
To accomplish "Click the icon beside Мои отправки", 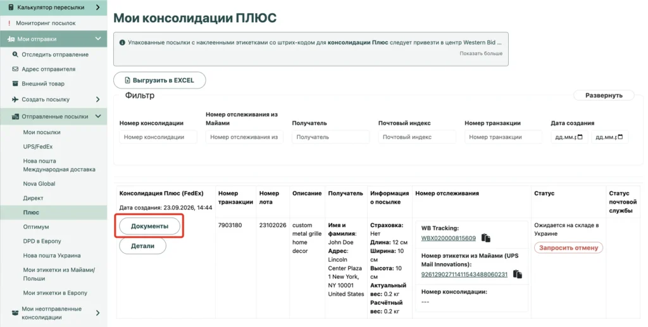I will tap(11, 39).
